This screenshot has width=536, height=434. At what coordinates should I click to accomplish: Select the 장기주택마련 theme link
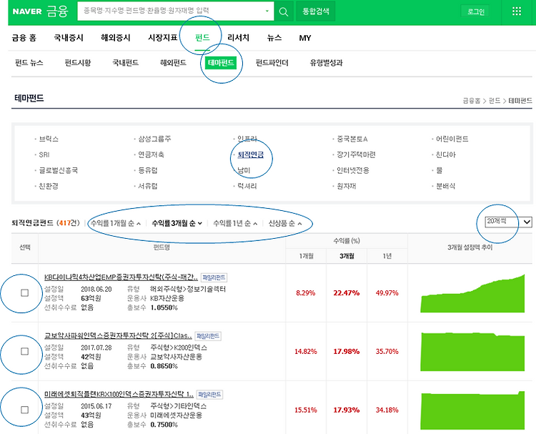click(356, 155)
